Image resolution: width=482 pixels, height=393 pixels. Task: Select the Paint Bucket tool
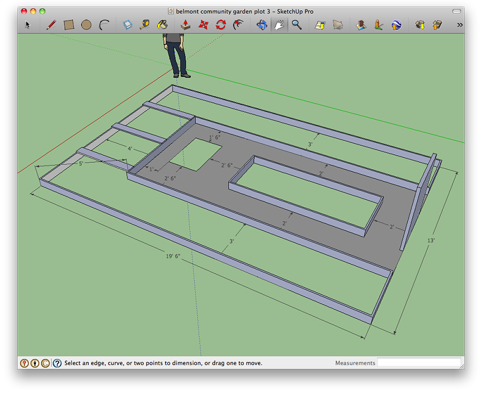tap(162, 25)
